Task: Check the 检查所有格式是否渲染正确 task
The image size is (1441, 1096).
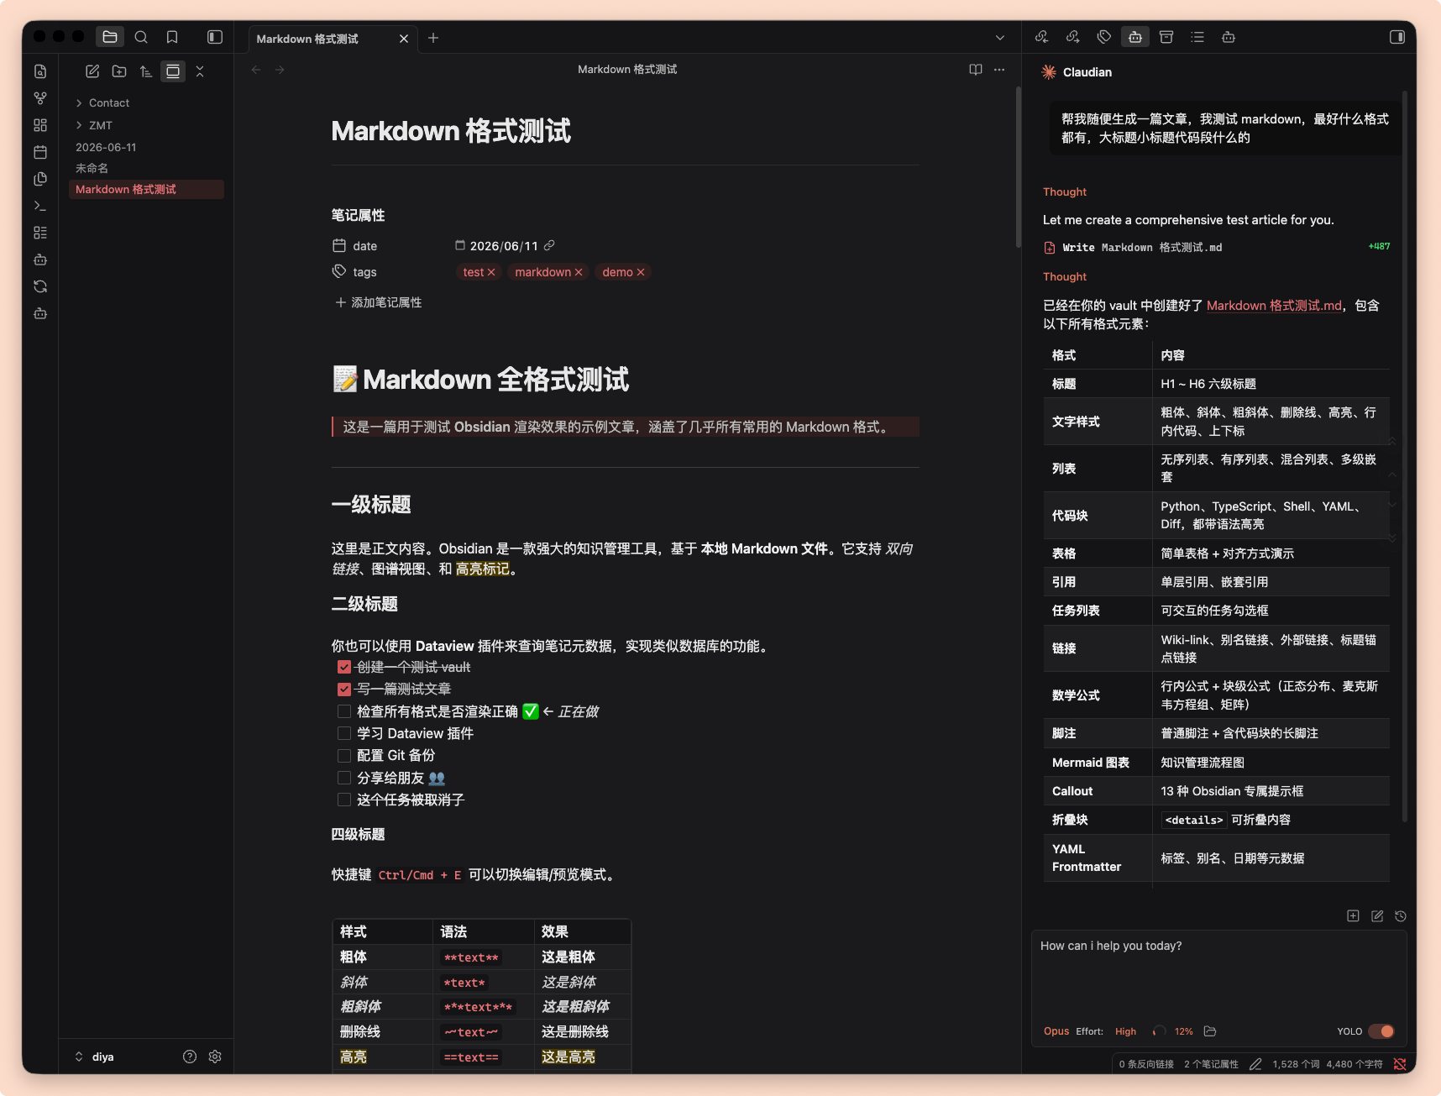Action: [x=344, y=711]
